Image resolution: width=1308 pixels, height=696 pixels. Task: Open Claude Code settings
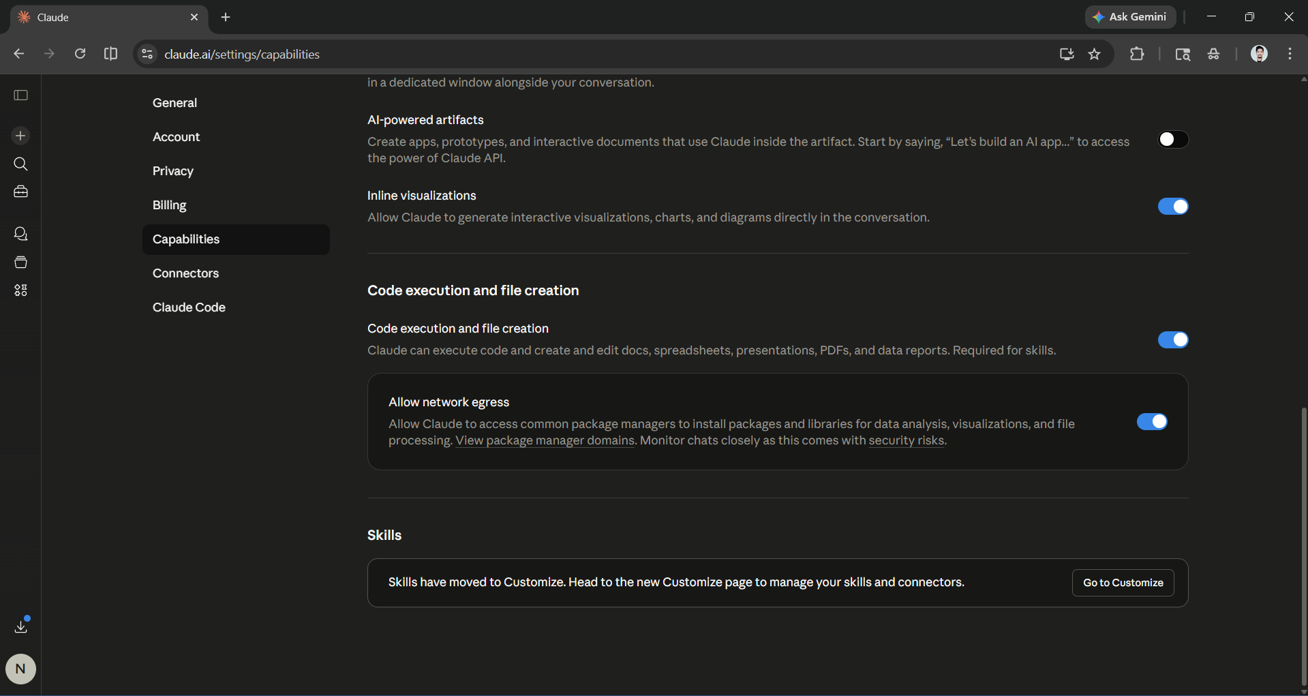pyautogui.click(x=236, y=307)
